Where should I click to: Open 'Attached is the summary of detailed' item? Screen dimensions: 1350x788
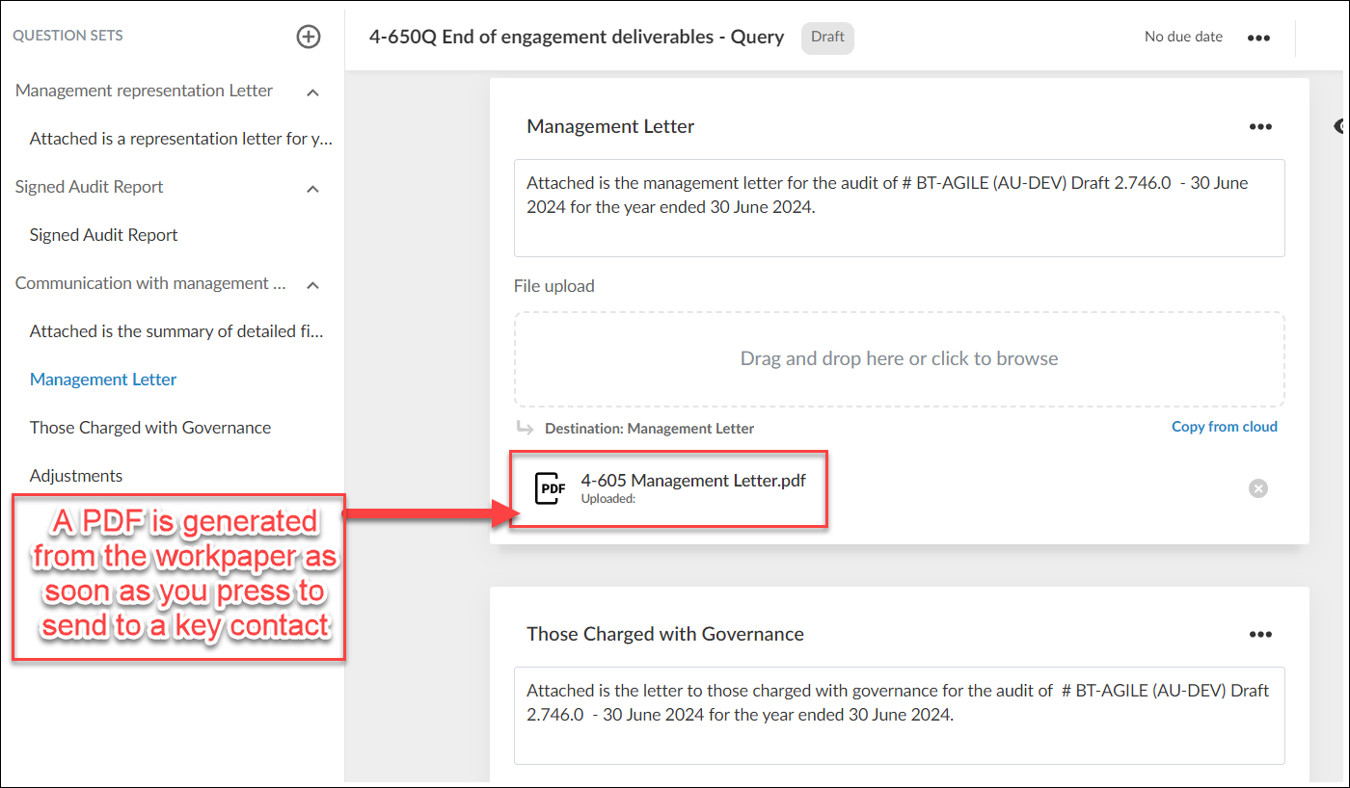pos(176,331)
